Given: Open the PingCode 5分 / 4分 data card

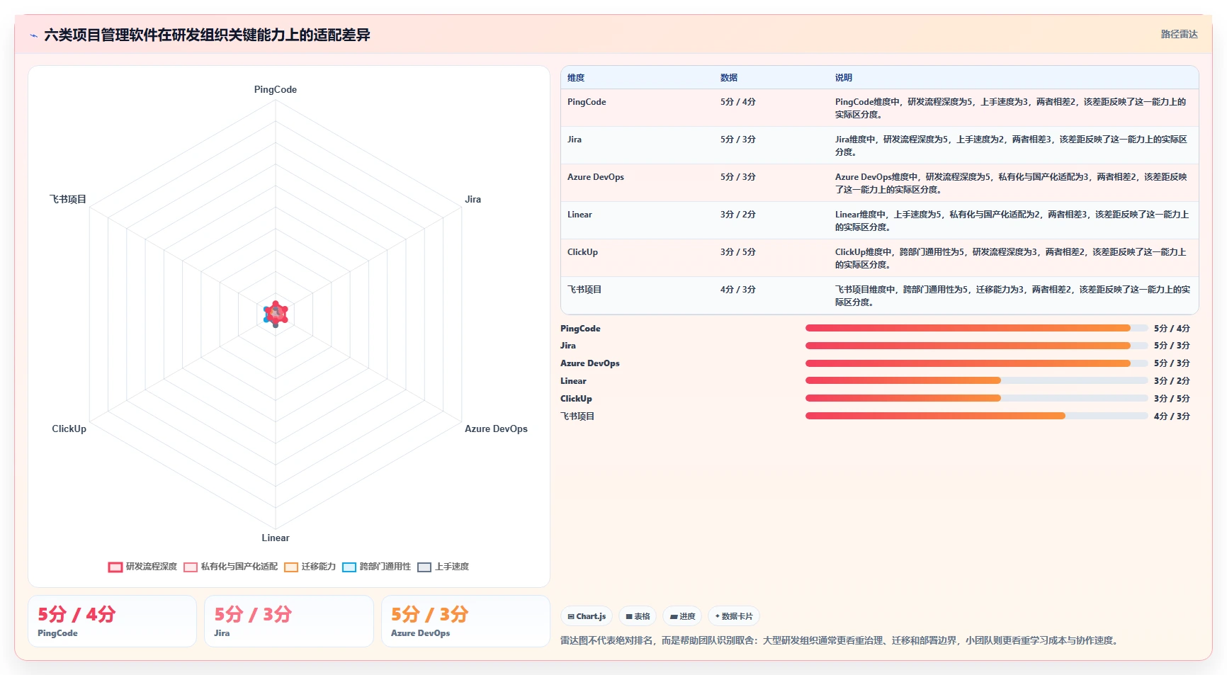Looking at the screenshot, I should (112, 621).
